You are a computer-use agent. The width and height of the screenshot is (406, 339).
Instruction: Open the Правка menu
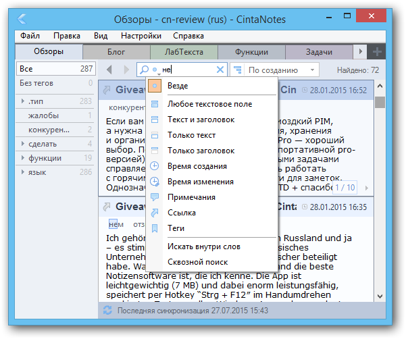[x=67, y=36]
